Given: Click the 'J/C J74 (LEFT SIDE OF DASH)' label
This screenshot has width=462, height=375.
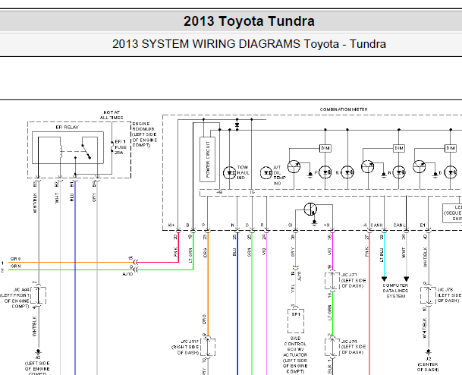Looking at the screenshot, I should [x=354, y=347].
